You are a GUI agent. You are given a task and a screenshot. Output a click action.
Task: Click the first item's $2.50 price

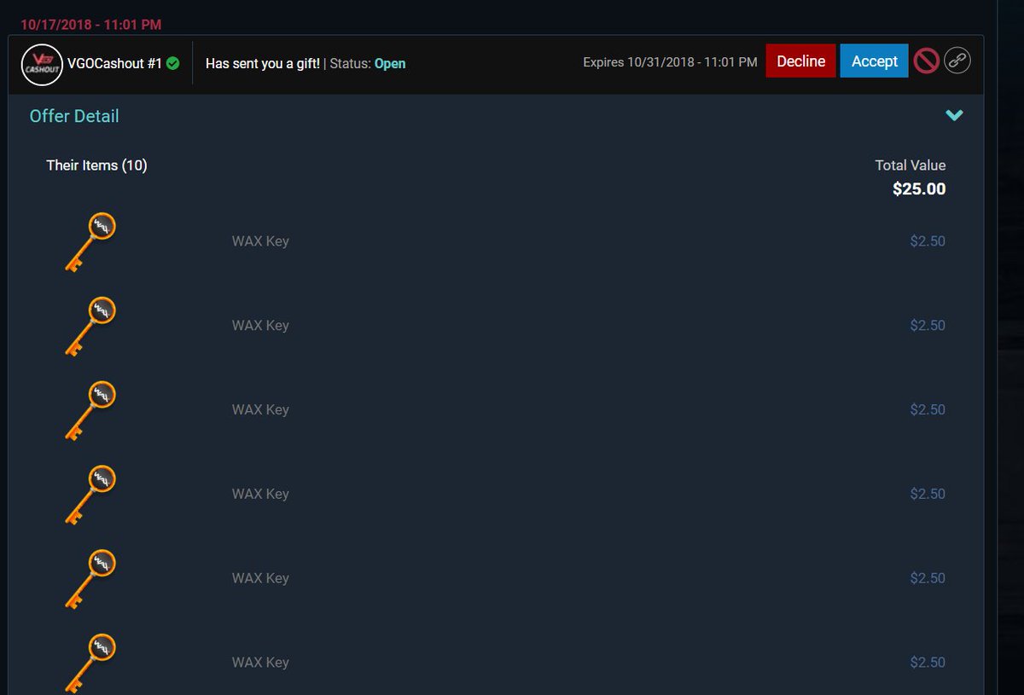click(x=928, y=241)
